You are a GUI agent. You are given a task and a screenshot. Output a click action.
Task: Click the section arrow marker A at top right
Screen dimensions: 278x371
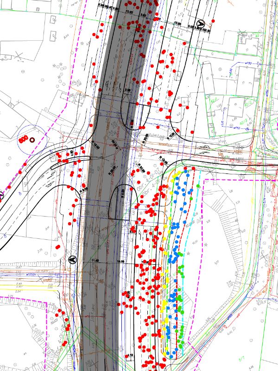click(x=201, y=23)
